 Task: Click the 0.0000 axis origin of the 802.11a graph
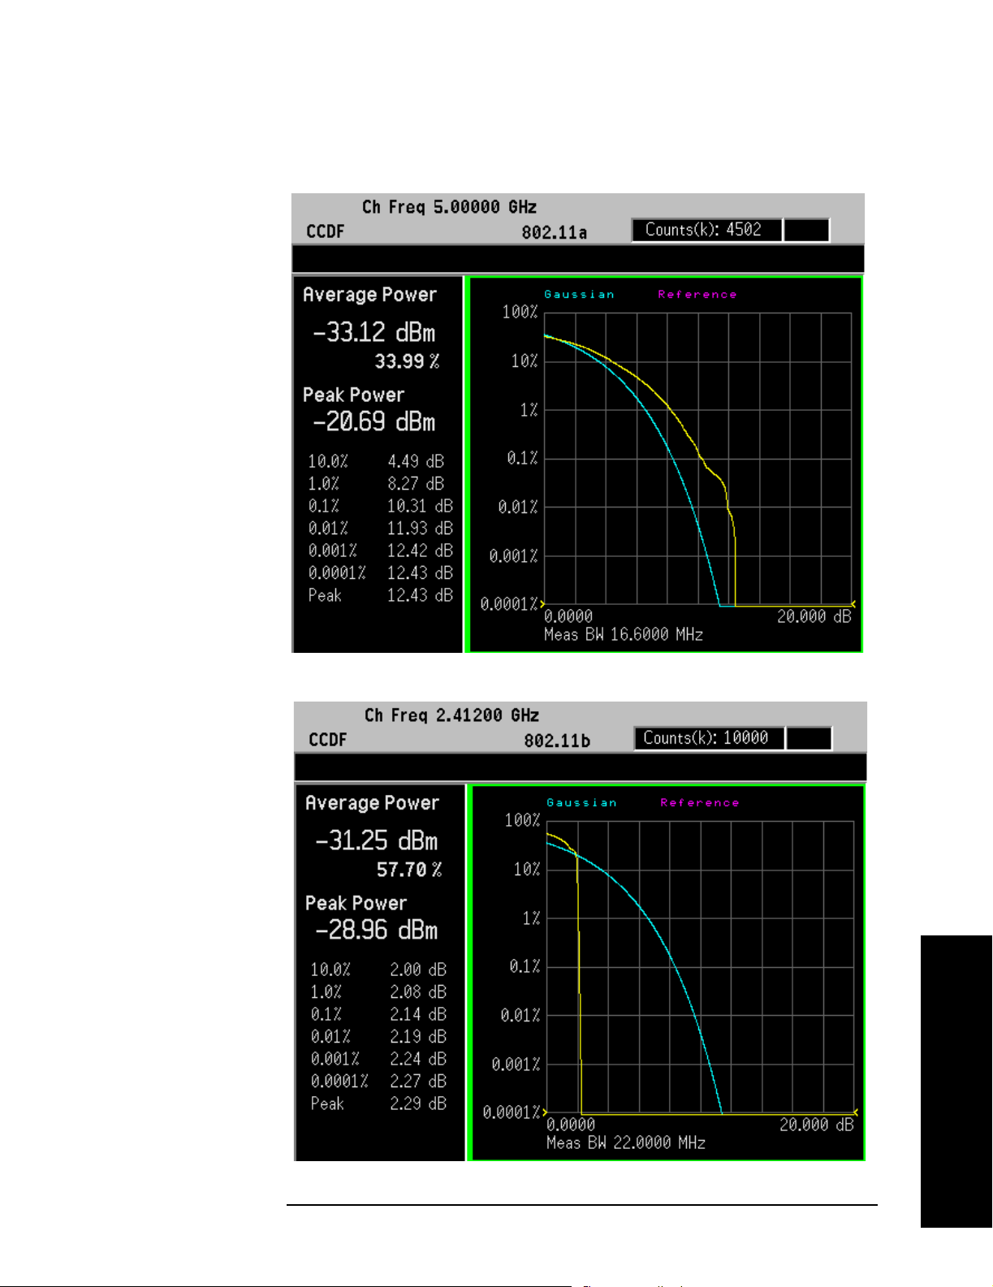[x=568, y=616]
